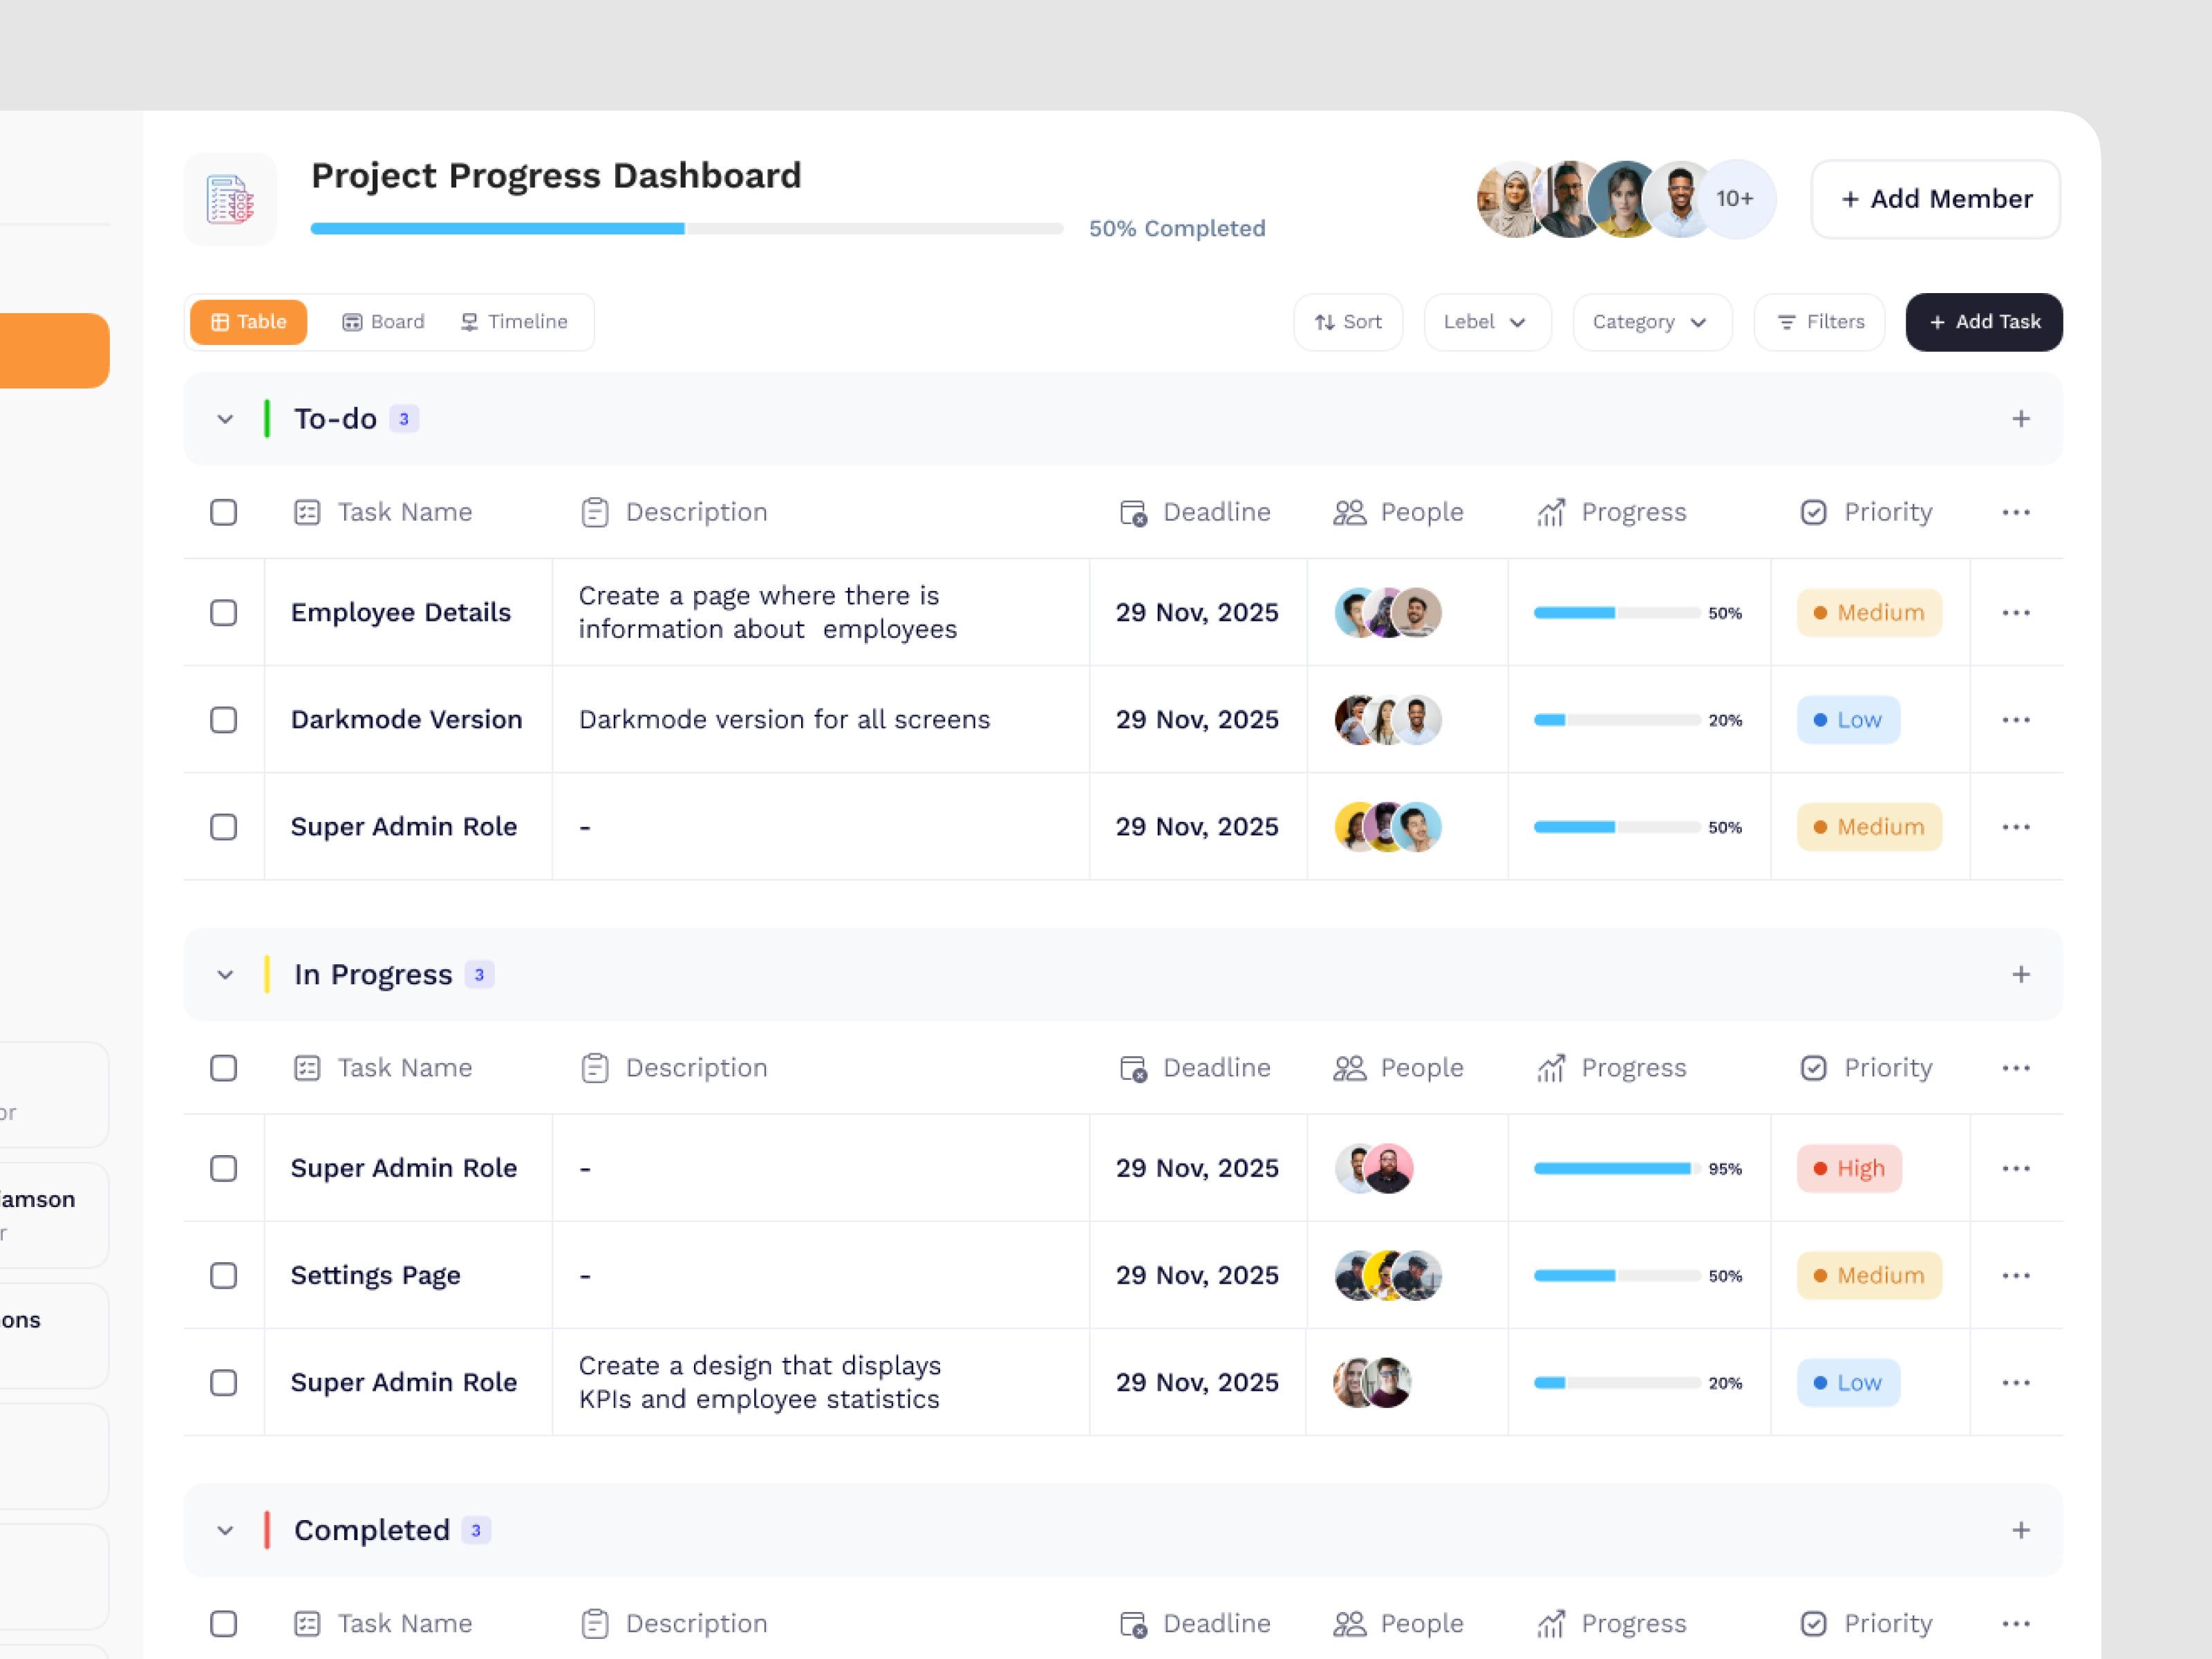Click the Task Name column icon in To-do
The width and height of the screenshot is (2212, 1659).
coord(307,513)
